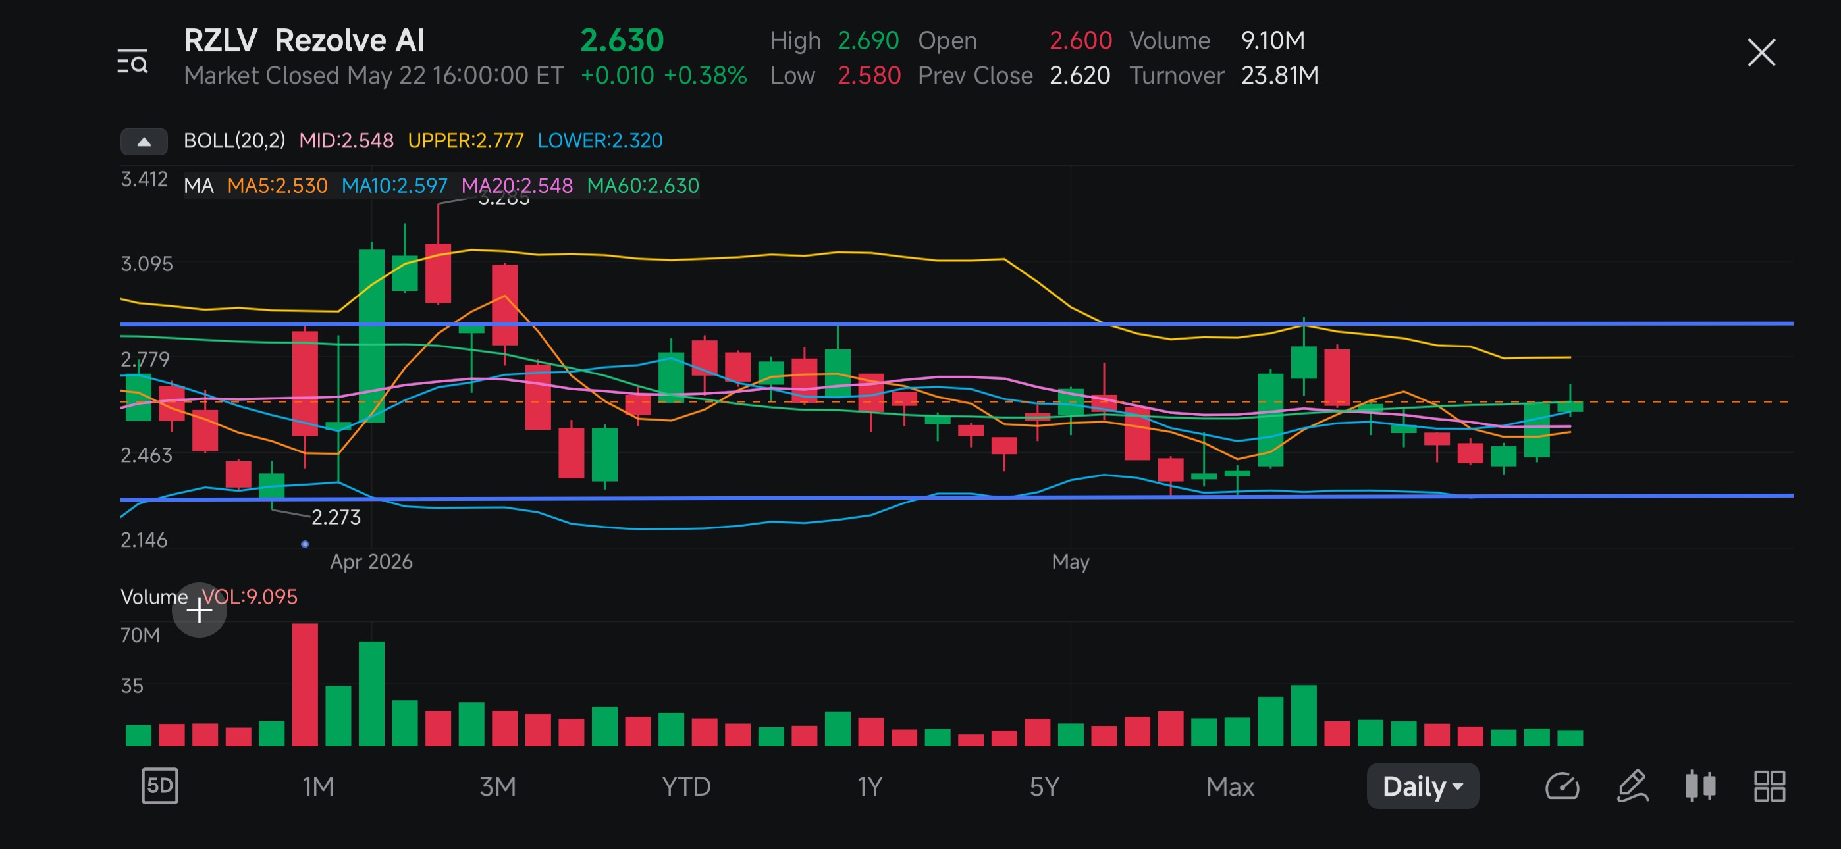Click the Volume VOL indicator label

coord(209,597)
